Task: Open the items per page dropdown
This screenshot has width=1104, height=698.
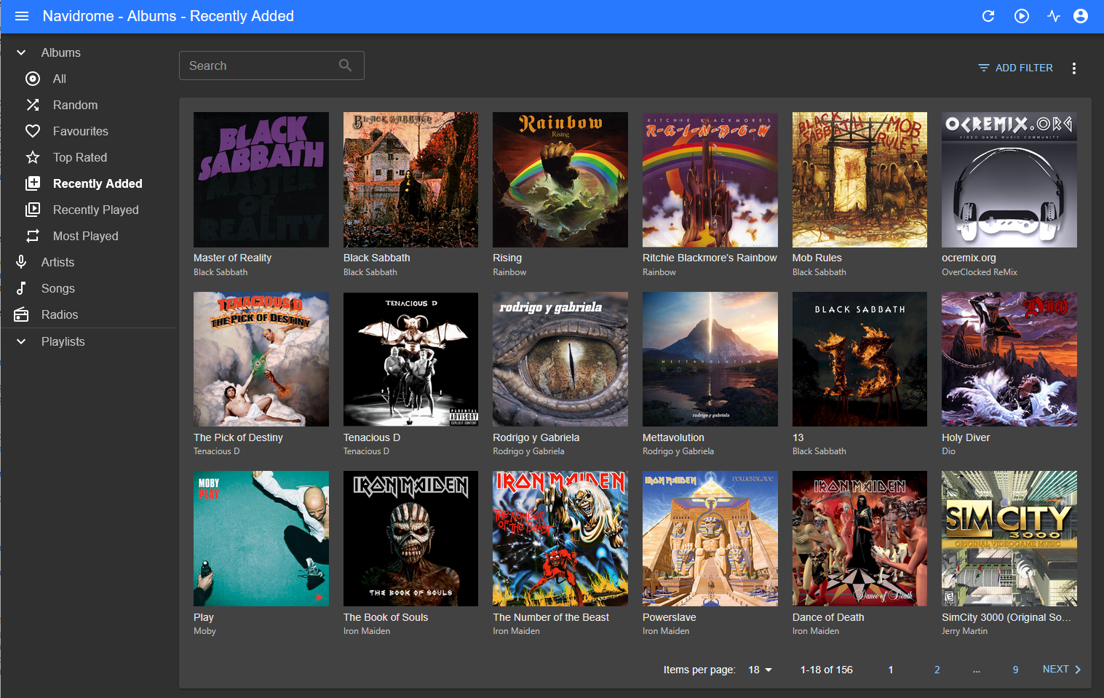Action: tap(760, 670)
